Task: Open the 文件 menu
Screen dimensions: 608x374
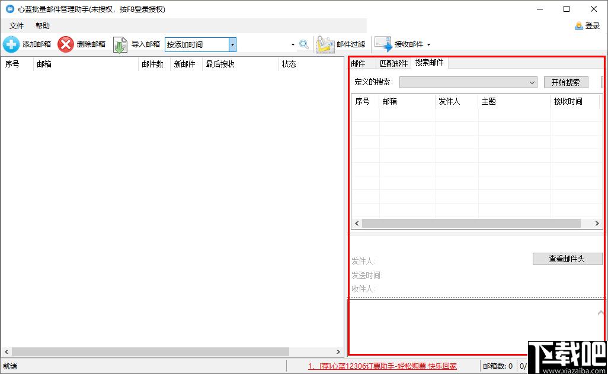Action: tap(17, 26)
